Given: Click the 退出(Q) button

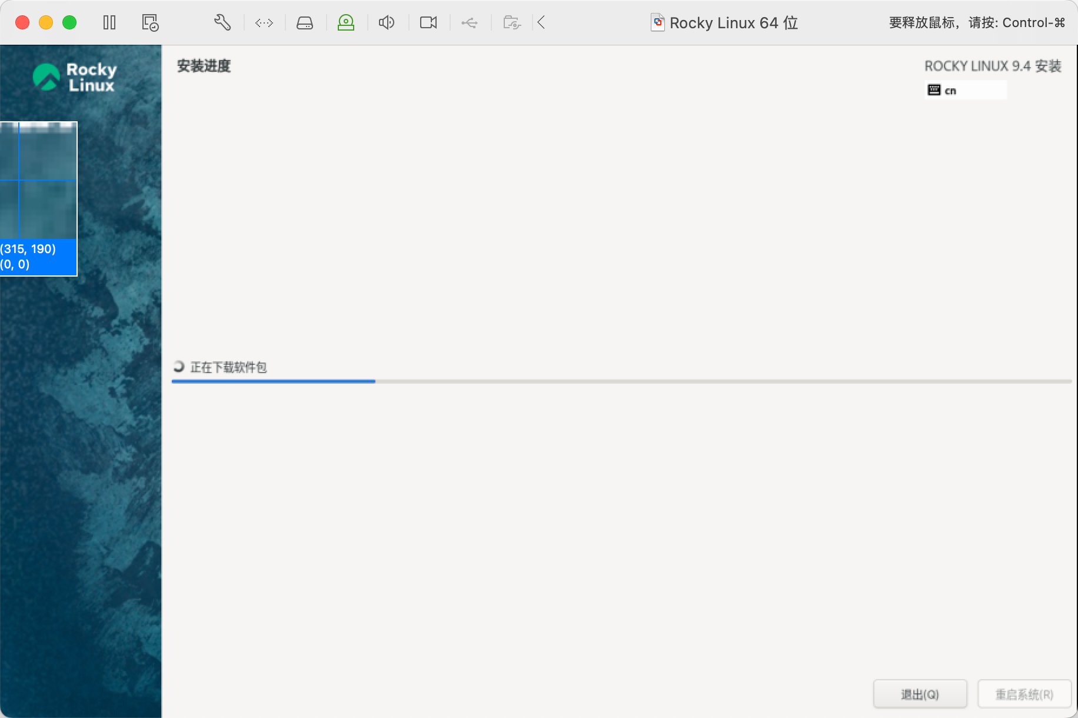Looking at the screenshot, I should pos(920,694).
